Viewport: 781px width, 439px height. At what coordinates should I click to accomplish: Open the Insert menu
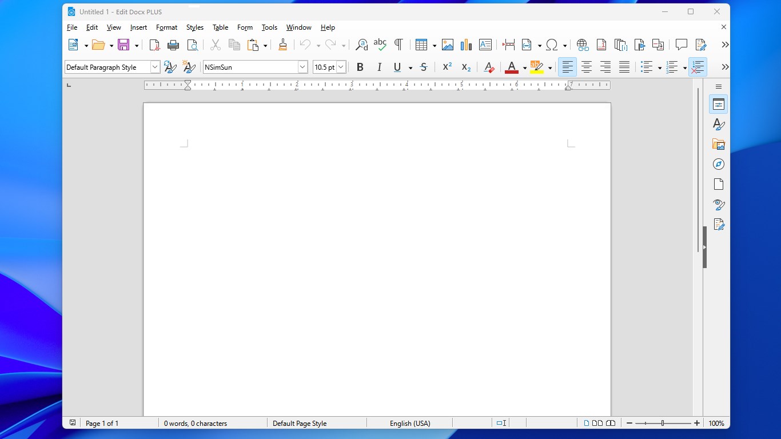[138, 27]
